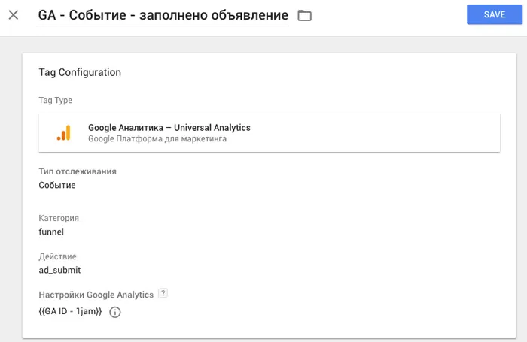Click the folder icon next to the tag name
The height and width of the screenshot is (342, 527).
point(304,16)
